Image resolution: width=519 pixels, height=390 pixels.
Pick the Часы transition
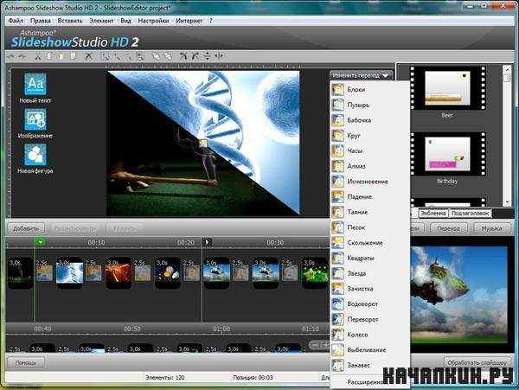click(x=370, y=150)
